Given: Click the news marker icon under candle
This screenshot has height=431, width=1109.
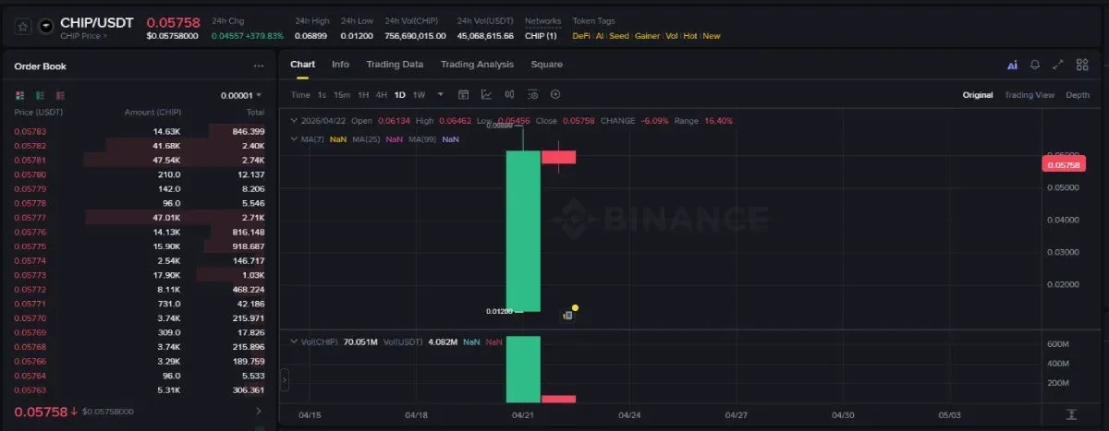Looking at the screenshot, I should (569, 316).
